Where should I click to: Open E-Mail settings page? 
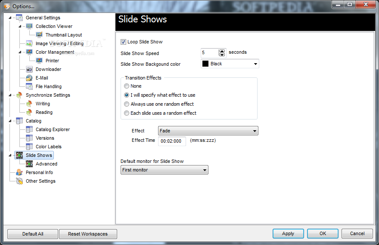(42, 78)
